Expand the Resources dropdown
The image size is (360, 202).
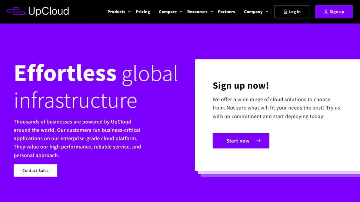point(211,12)
